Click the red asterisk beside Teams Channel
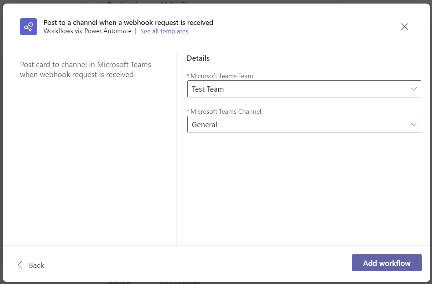Viewport: 432px width, 284px height. click(x=188, y=111)
